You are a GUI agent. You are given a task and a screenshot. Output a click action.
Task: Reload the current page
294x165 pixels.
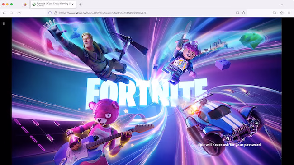[x=19, y=13]
